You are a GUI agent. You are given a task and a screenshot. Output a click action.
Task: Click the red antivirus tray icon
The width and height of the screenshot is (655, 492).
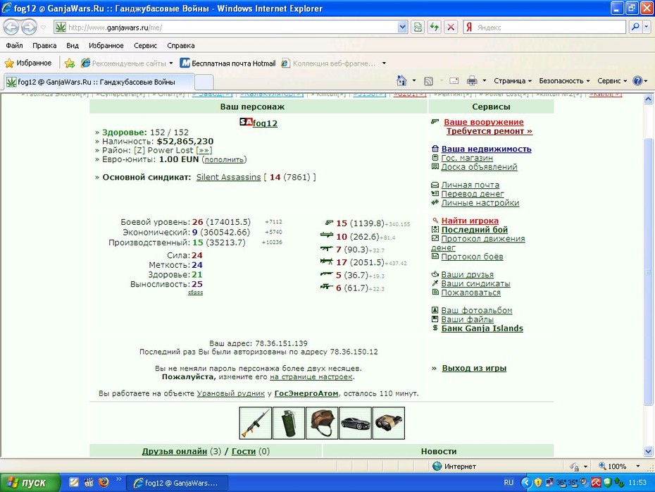(596, 482)
